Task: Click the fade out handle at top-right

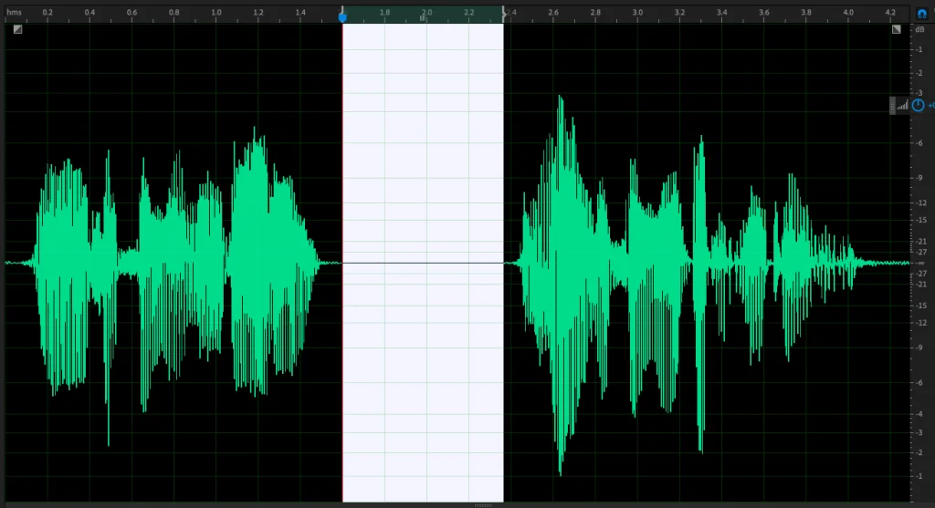Action: (x=897, y=29)
